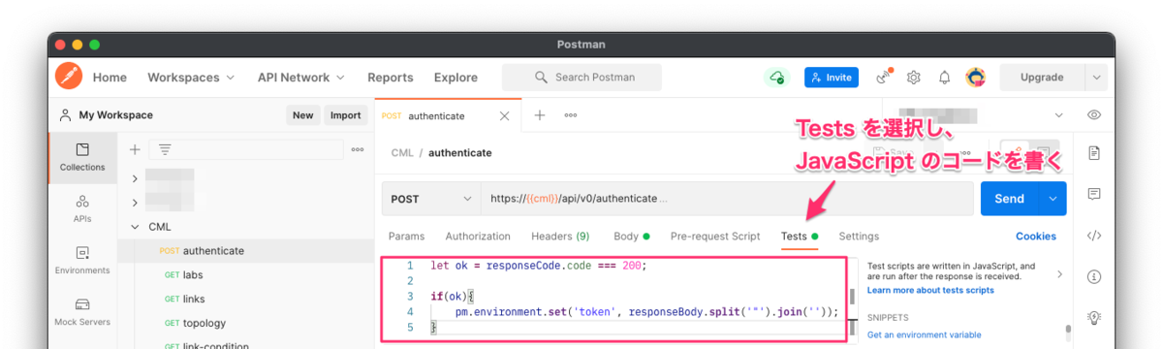Open the Cookies link
1163x349 pixels.
tap(1036, 237)
